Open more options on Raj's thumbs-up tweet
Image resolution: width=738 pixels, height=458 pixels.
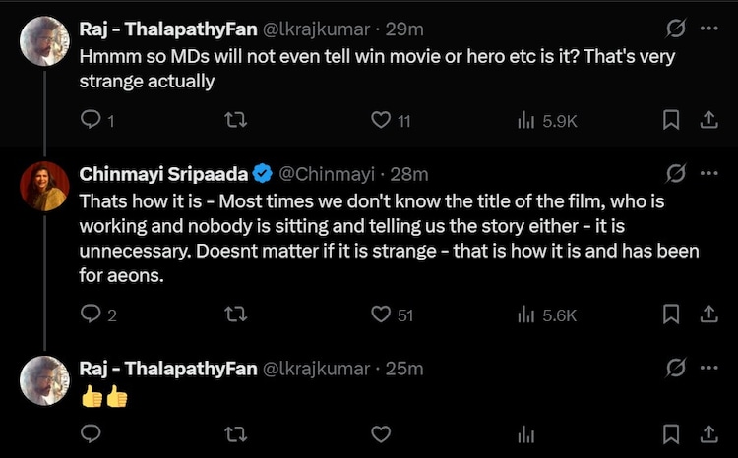(x=708, y=369)
